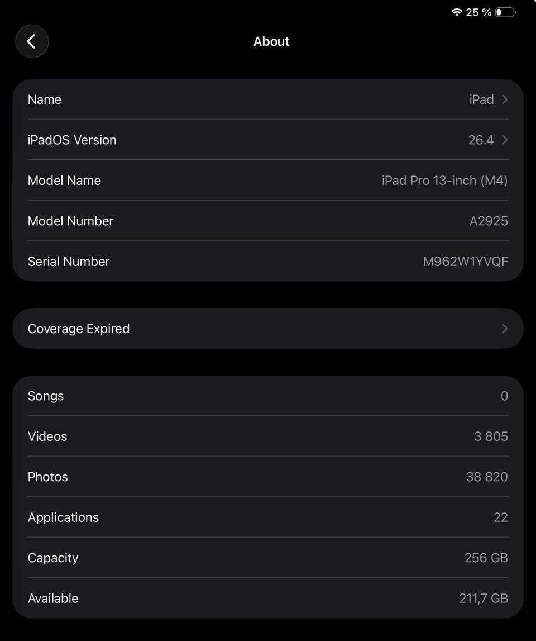Open the Name row chevron
This screenshot has height=641, width=536.
click(x=505, y=99)
